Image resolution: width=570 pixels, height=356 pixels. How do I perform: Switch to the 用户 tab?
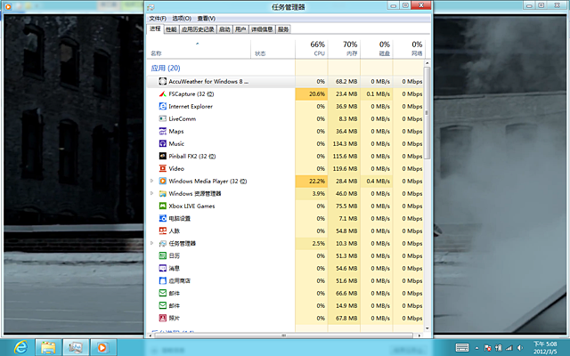coord(240,29)
